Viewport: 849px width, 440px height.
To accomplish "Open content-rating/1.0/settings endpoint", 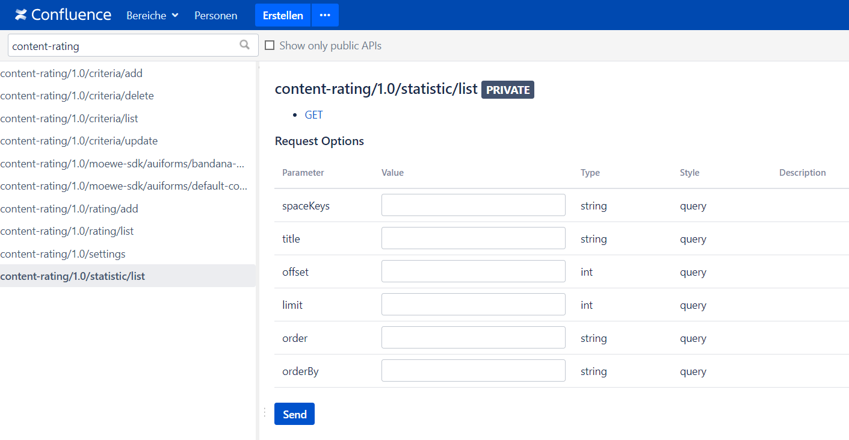I will coord(63,254).
